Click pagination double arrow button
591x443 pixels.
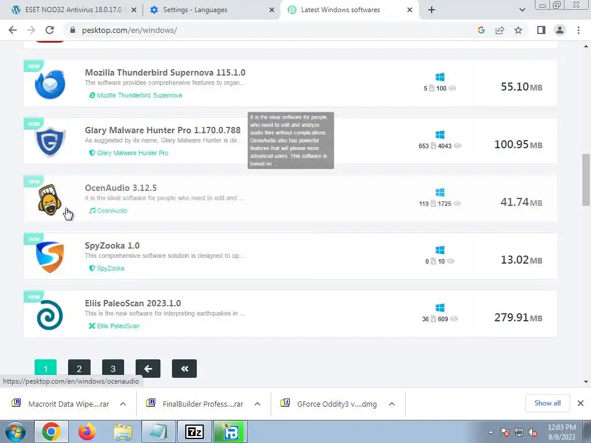184,369
